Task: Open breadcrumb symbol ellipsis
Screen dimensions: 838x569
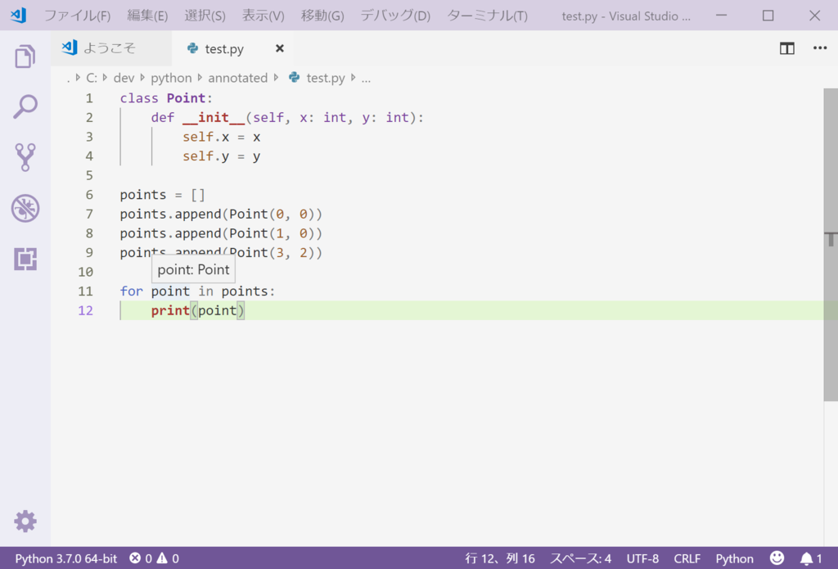Action: [366, 78]
